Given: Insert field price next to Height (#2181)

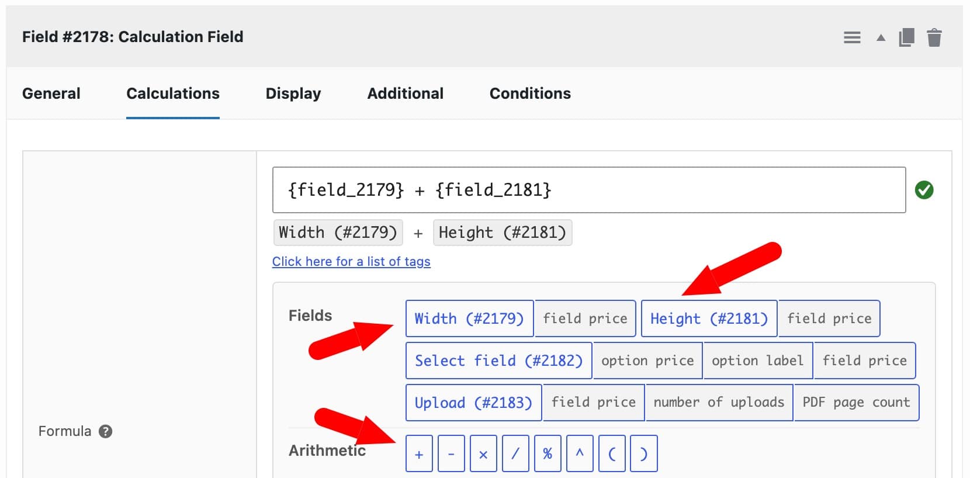Looking at the screenshot, I should click(829, 318).
